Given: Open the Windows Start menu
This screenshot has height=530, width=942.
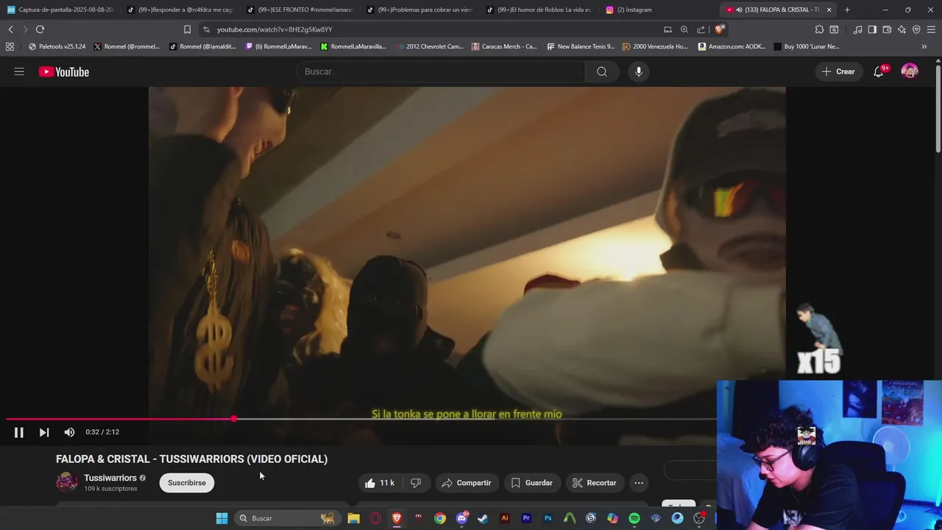Looking at the screenshot, I should click(222, 518).
